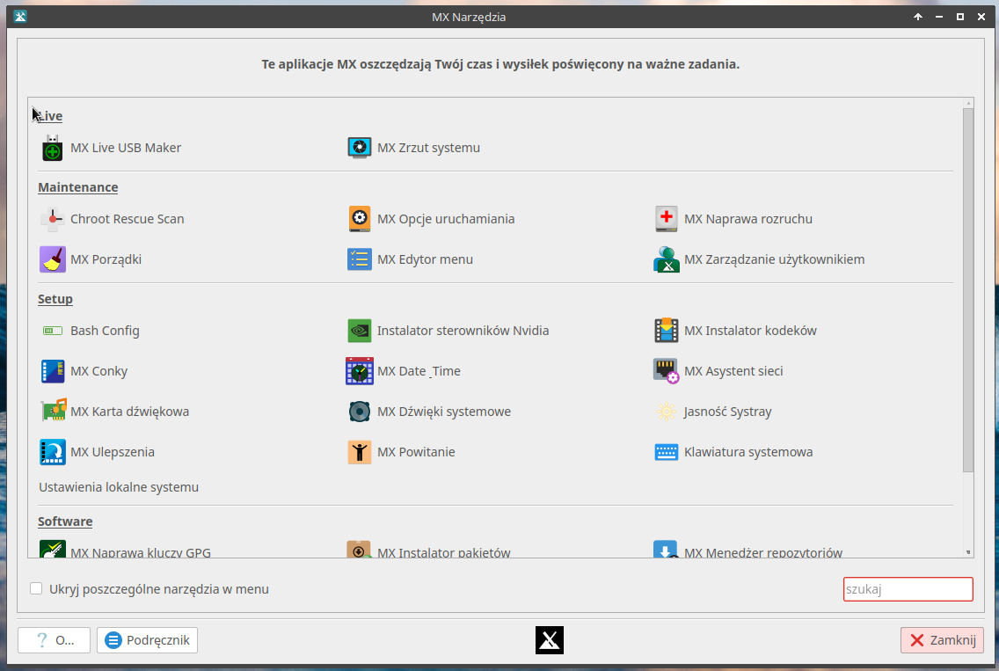
Task: Click 'MX Date Time' label text
Action: point(419,371)
